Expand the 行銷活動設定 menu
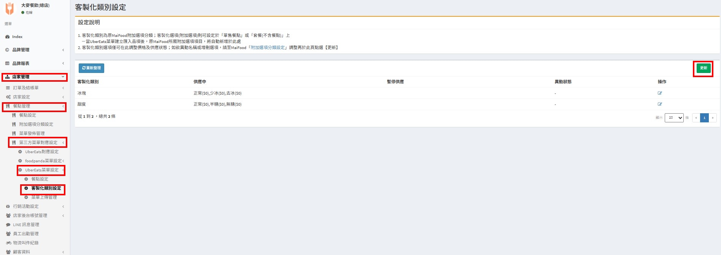The image size is (721, 255). click(x=34, y=206)
